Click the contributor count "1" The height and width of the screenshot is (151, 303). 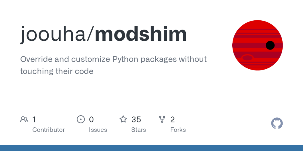pos(34,119)
